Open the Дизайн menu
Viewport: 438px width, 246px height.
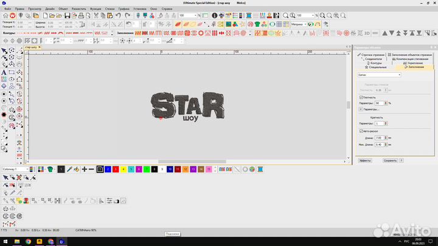tap(50, 9)
